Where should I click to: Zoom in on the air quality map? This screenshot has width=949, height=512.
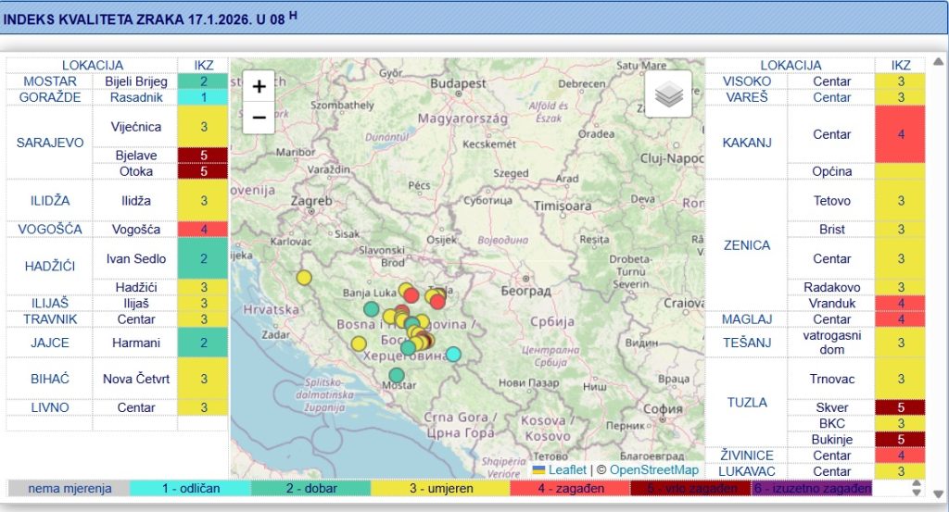pyautogui.click(x=259, y=87)
